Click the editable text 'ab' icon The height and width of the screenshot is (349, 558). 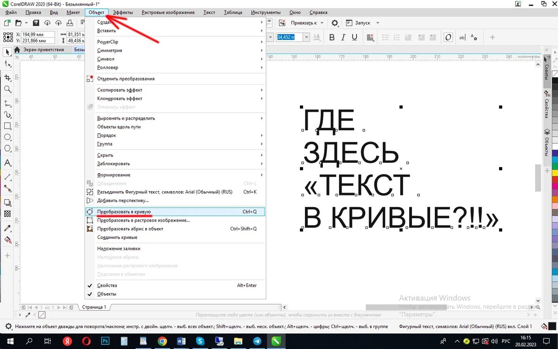[462, 37]
